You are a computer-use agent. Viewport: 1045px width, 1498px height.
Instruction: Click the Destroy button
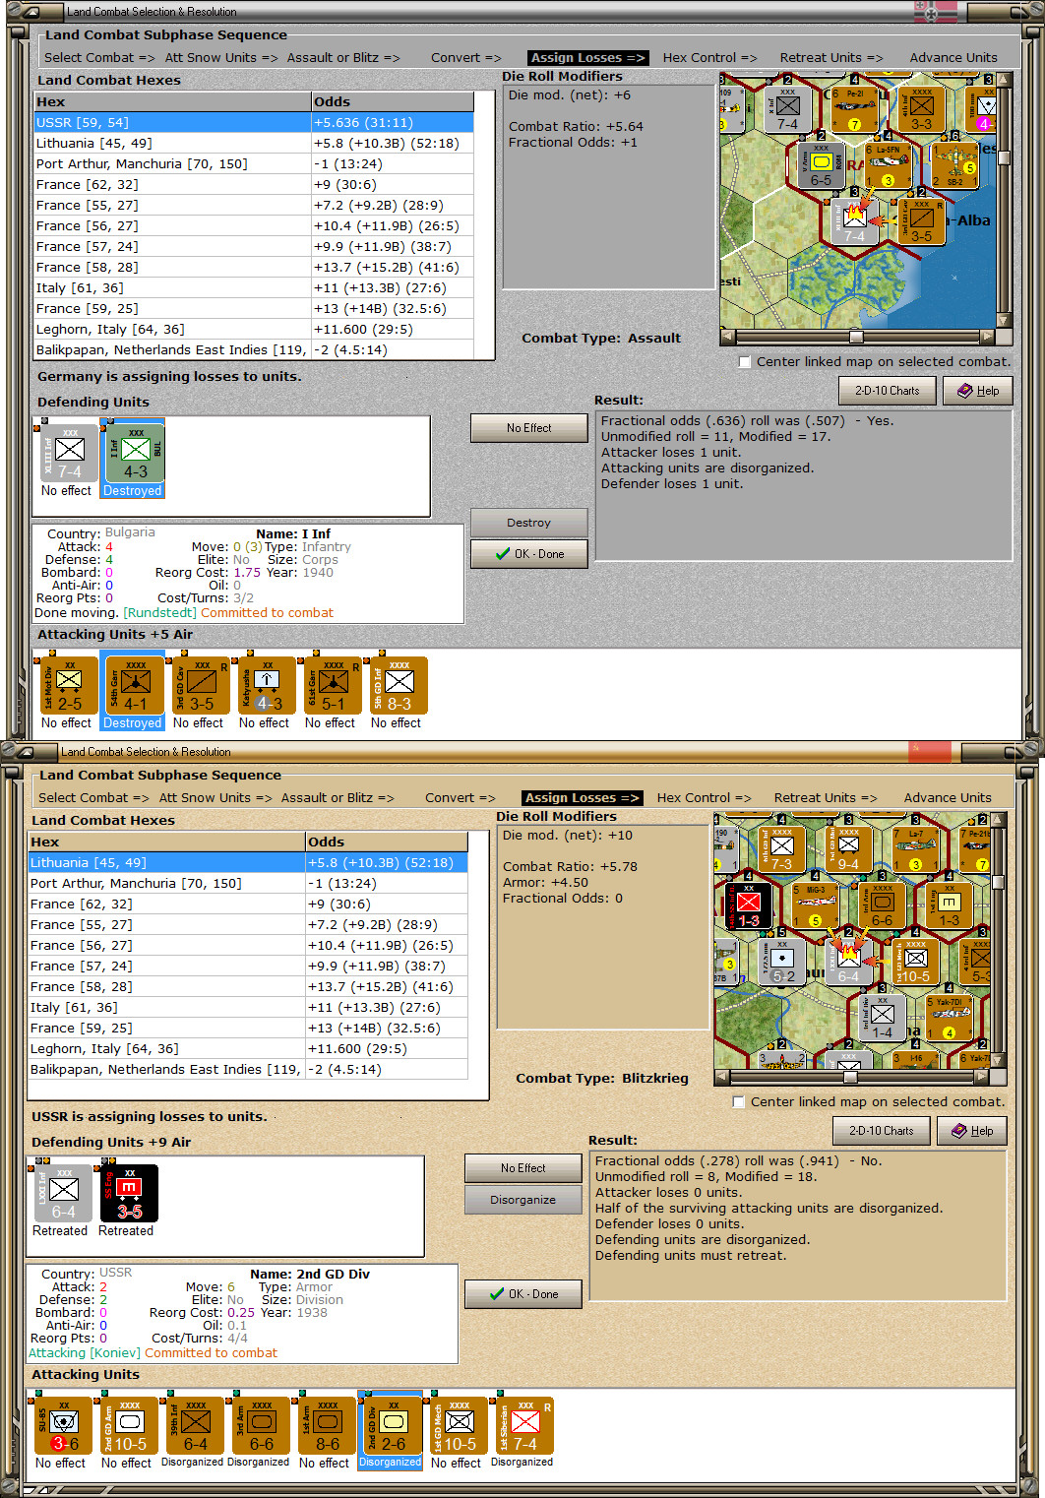(x=528, y=523)
